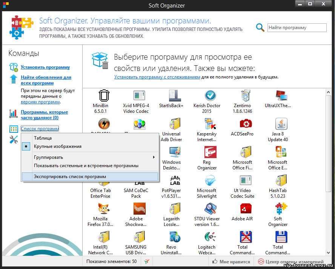
Task: Click the scrollbar up arrow
Action: (328, 92)
